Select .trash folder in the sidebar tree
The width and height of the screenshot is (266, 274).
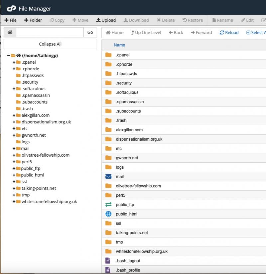[27, 109]
